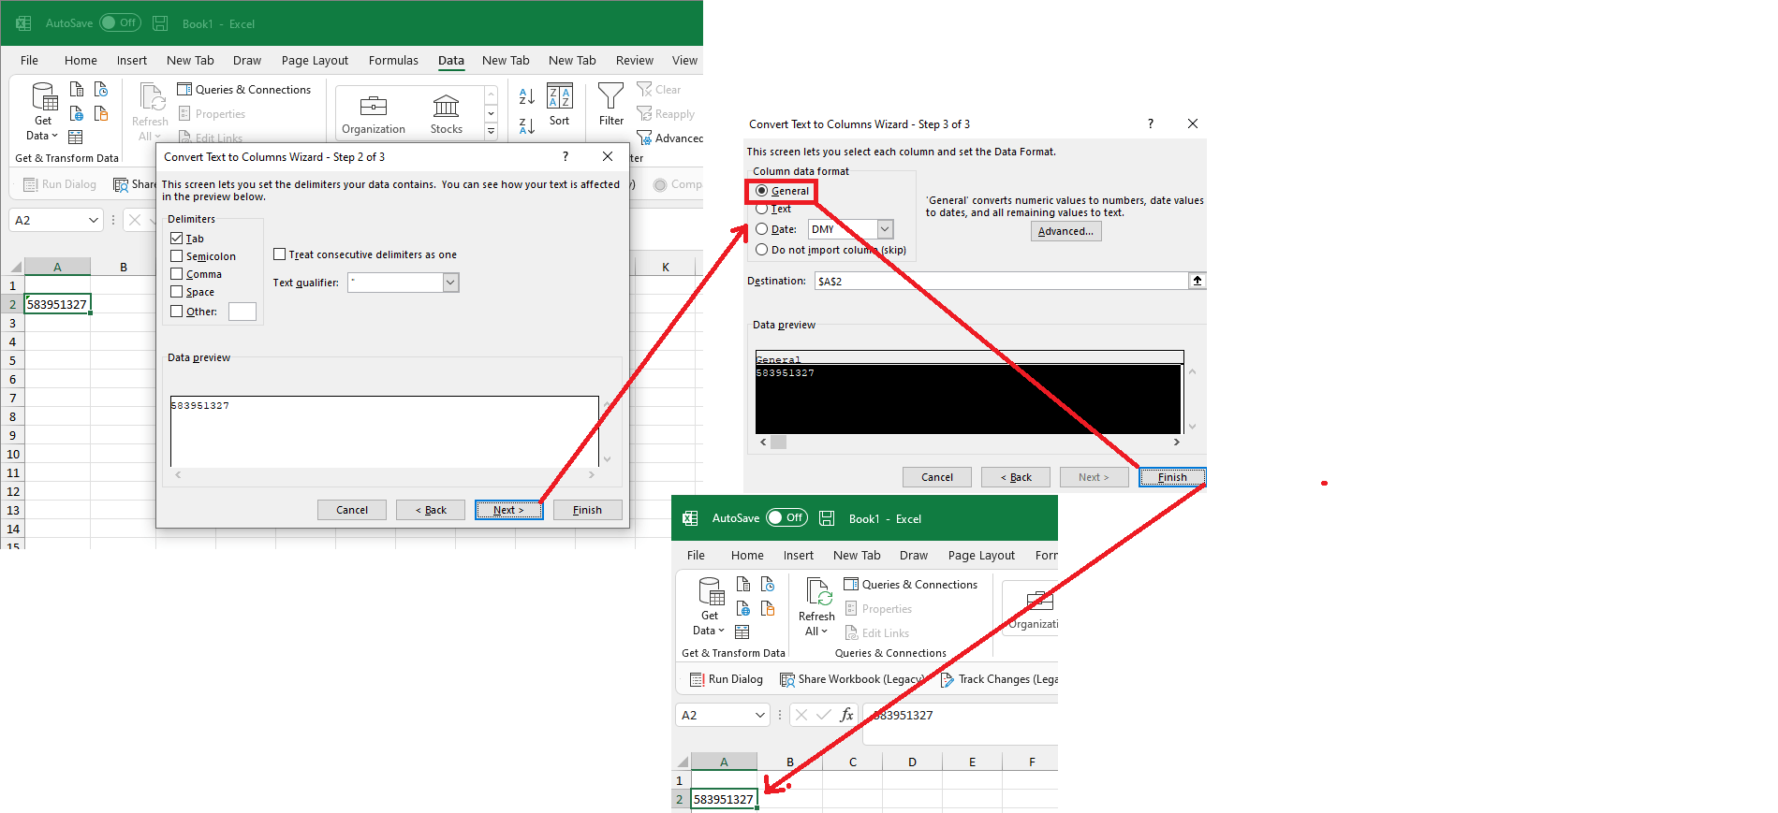This screenshot has width=1778, height=813.
Task: Click the Advanced... button in Step 3
Action: tap(1065, 231)
